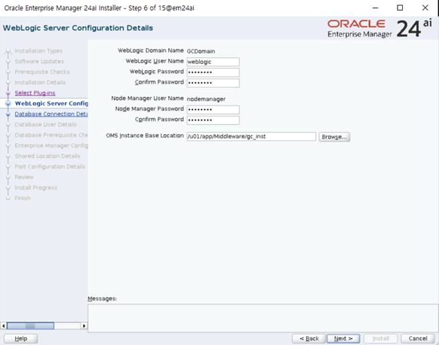Focus Confirm Password under WebLogic Password

[213, 83]
